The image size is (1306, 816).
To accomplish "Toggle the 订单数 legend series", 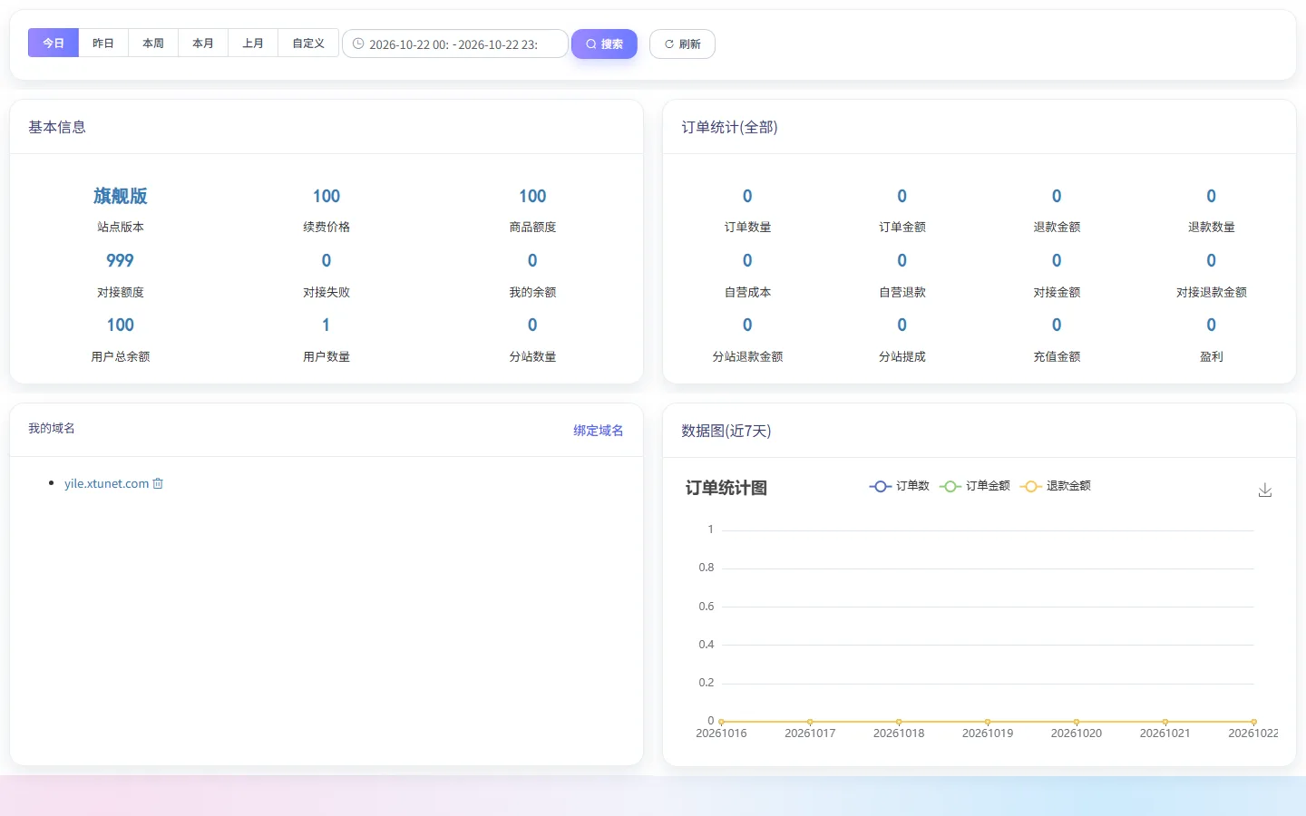I will [899, 486].
